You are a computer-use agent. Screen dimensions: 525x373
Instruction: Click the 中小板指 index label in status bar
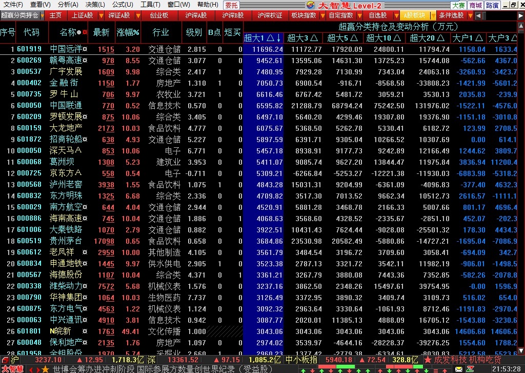tap(301, 360)
